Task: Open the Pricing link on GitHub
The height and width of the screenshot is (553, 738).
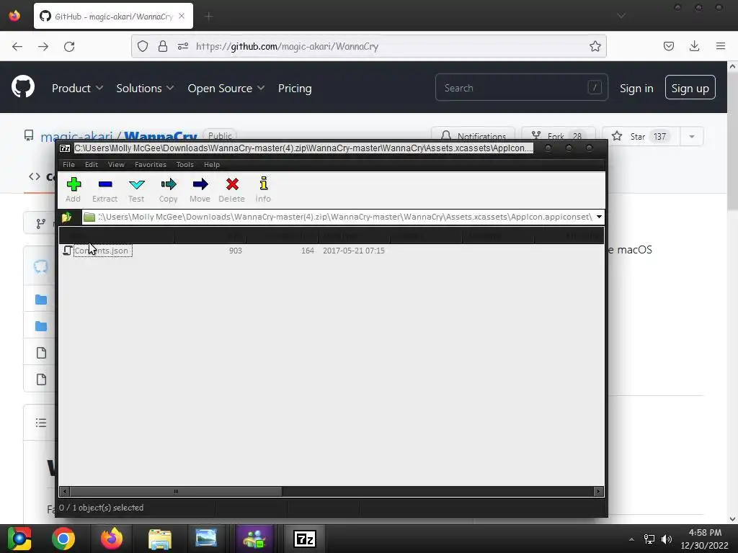Action: click(295, 88)
